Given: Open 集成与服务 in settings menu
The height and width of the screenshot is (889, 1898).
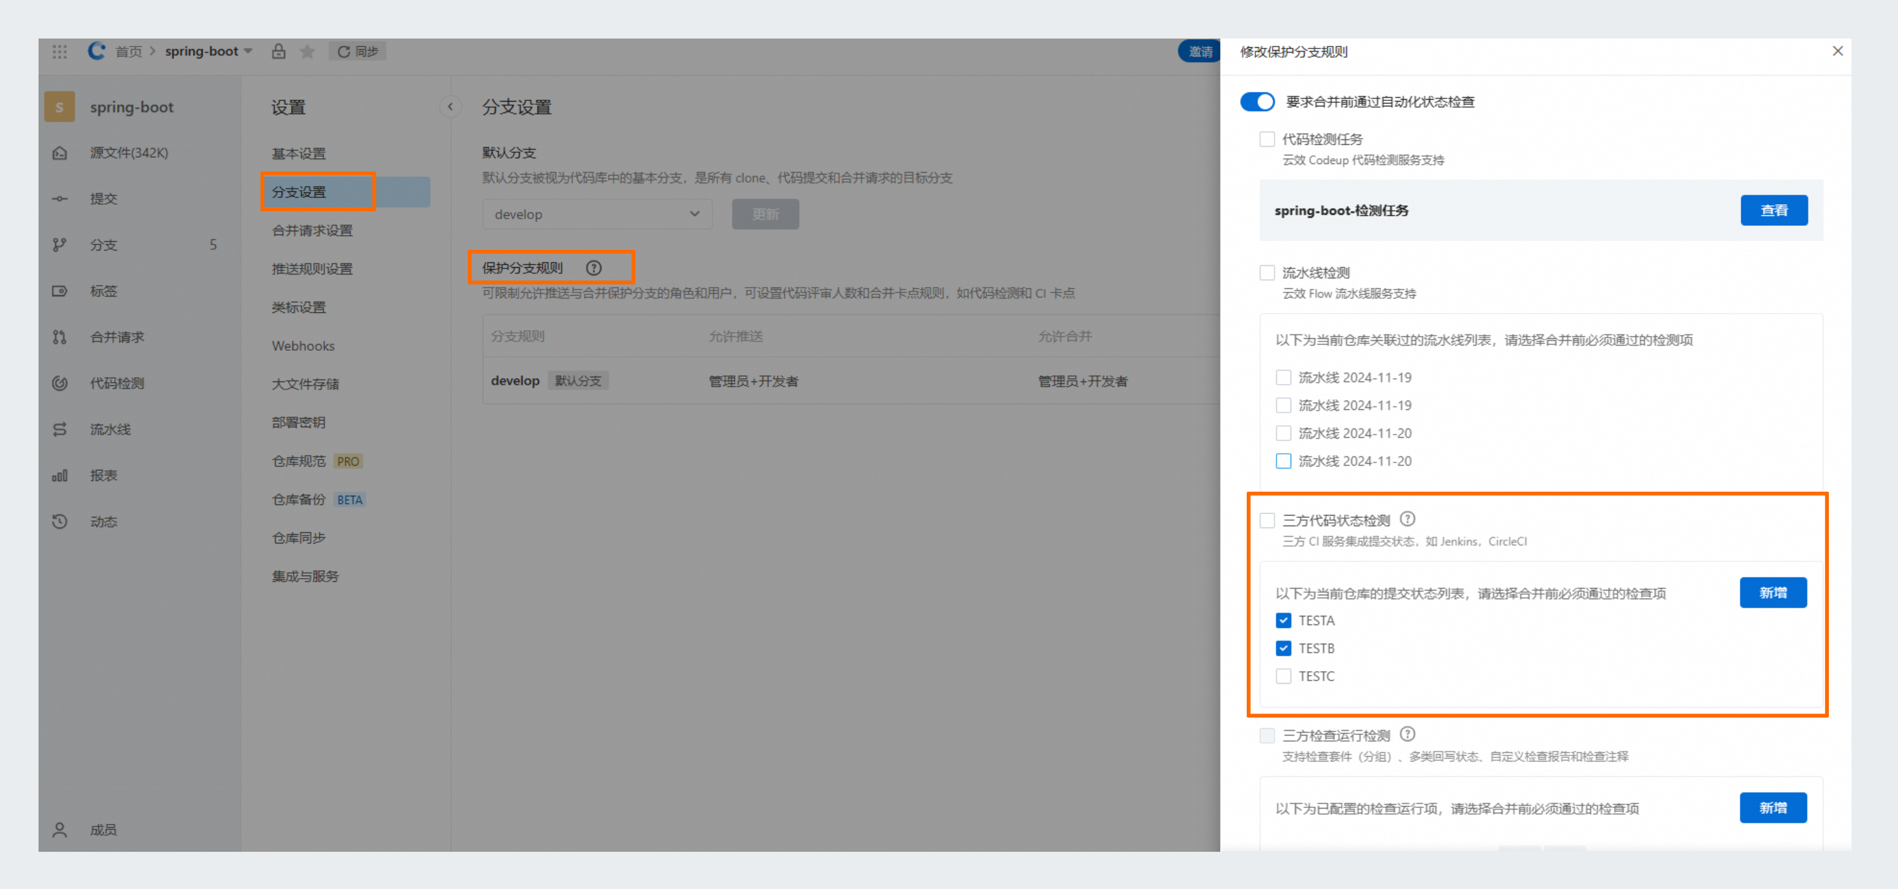Looking at the screenshot, I should tap(305, 576).
